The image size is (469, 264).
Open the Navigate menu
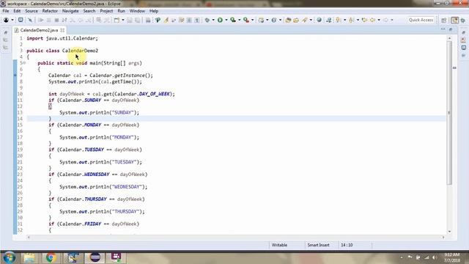click(70, 11)
